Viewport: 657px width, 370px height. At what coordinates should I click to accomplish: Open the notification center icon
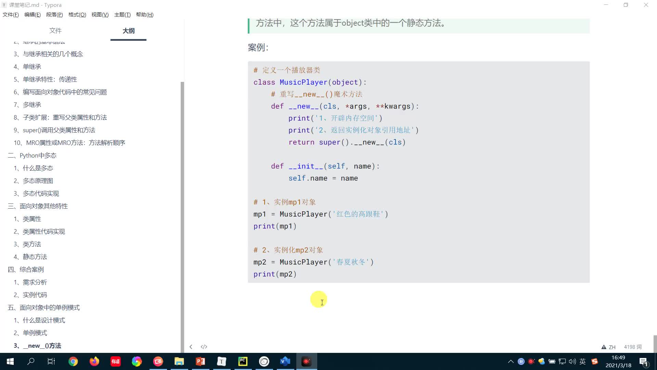(643, 362)
